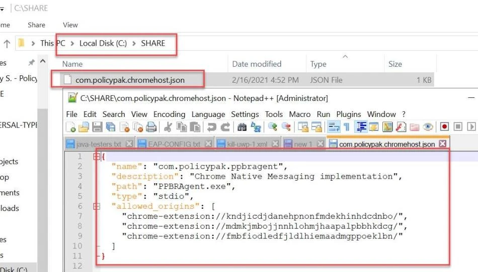Image resolution: width=478 pixels, height=272 pixels.
Task: Start macro recording with red dot icon
Action: click(x=444, y=127)
